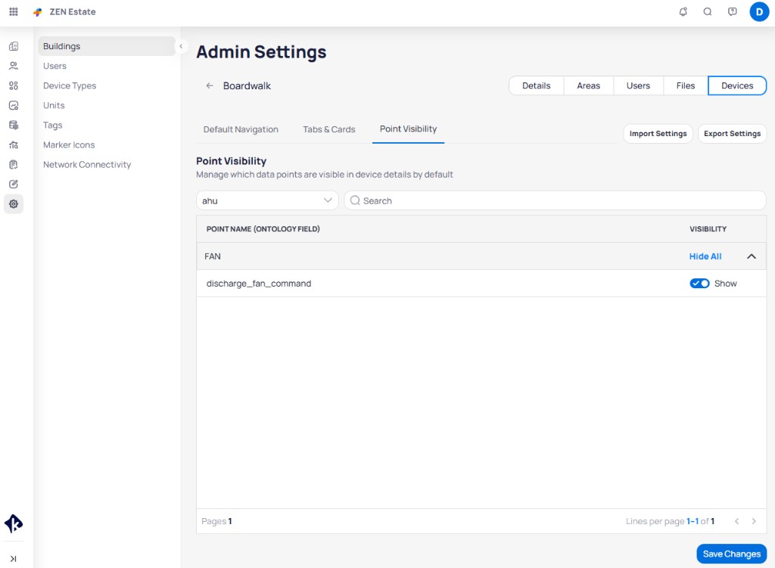Image resolution: width=775 pixels, height=568 pixels.
Task: Click the Export Settings button
Action: [x=732, y=133]
